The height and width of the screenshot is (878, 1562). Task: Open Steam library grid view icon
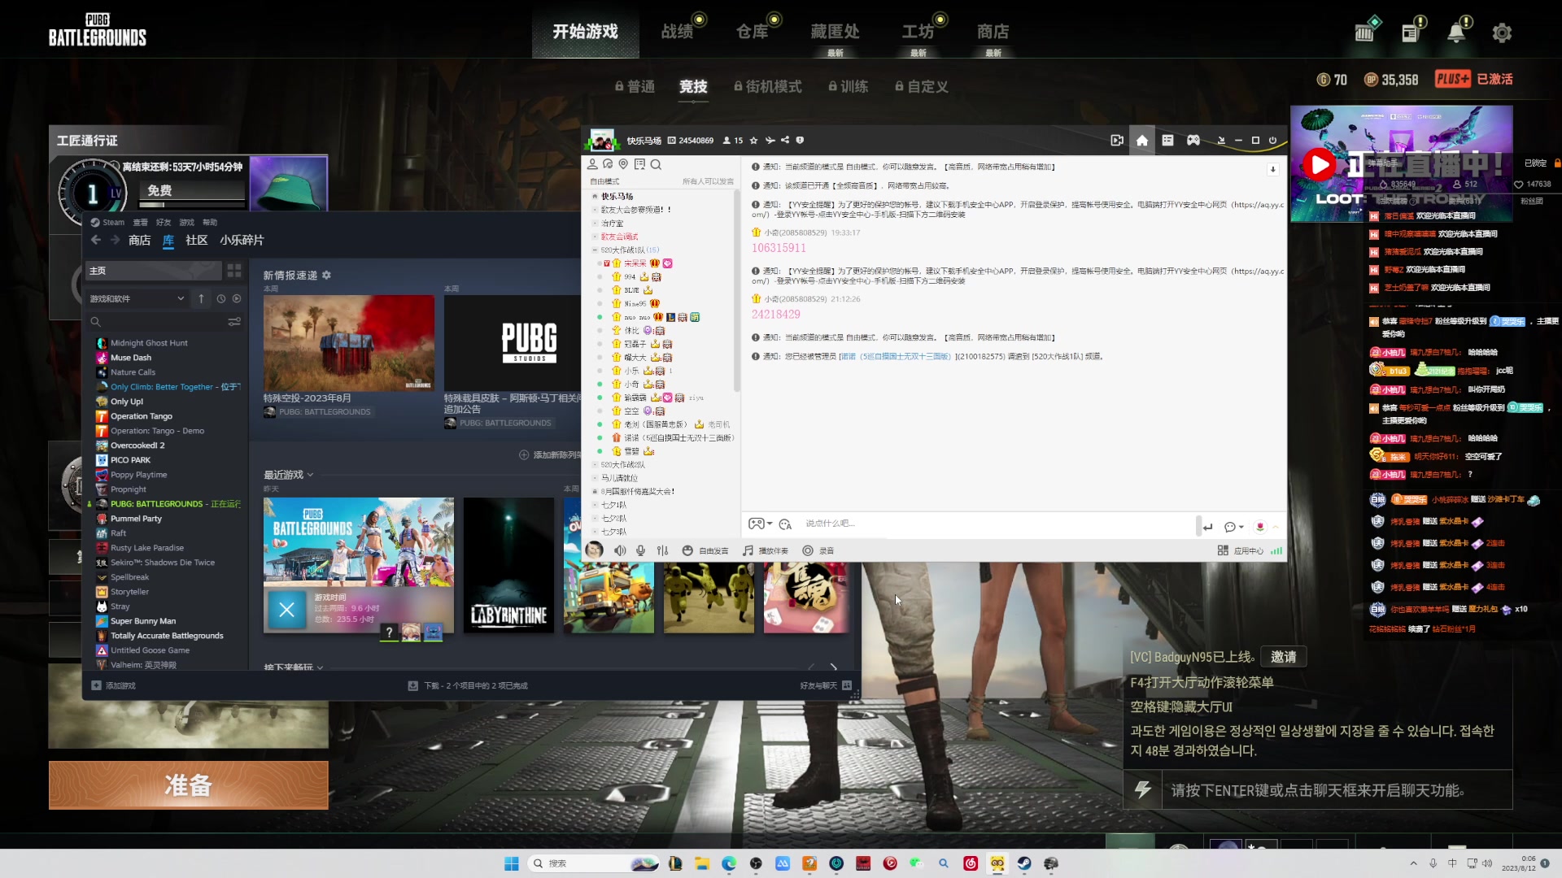tap(234, 270)
